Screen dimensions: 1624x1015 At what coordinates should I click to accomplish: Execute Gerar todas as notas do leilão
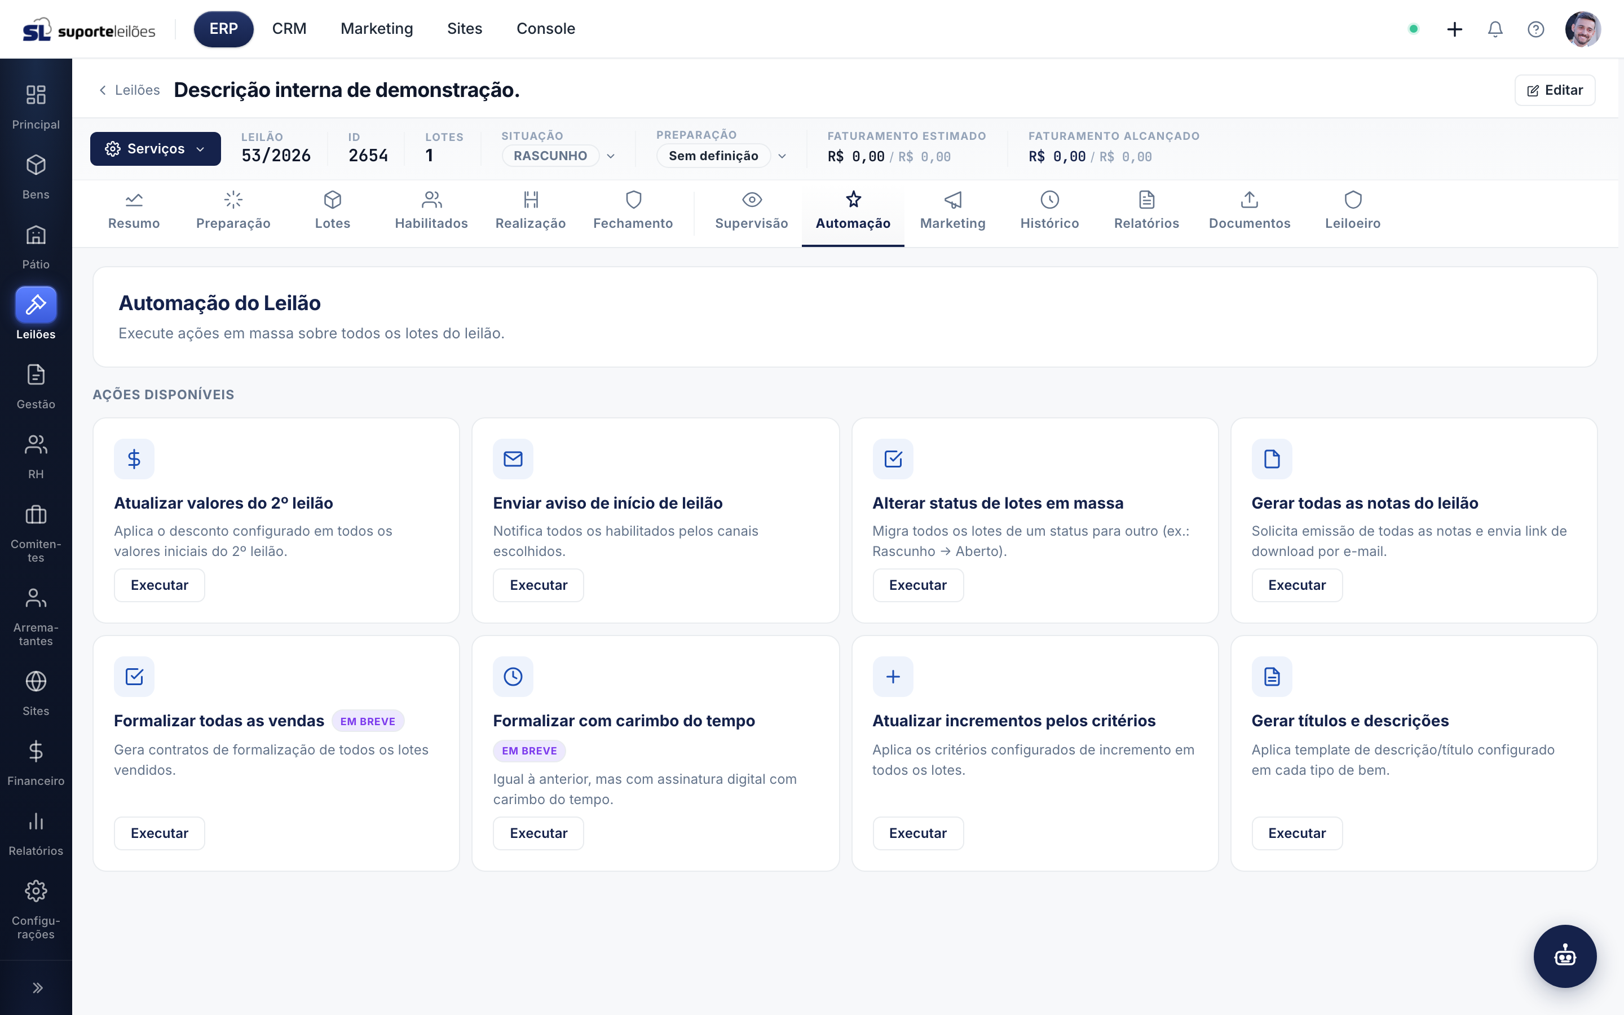[1296, 585]
